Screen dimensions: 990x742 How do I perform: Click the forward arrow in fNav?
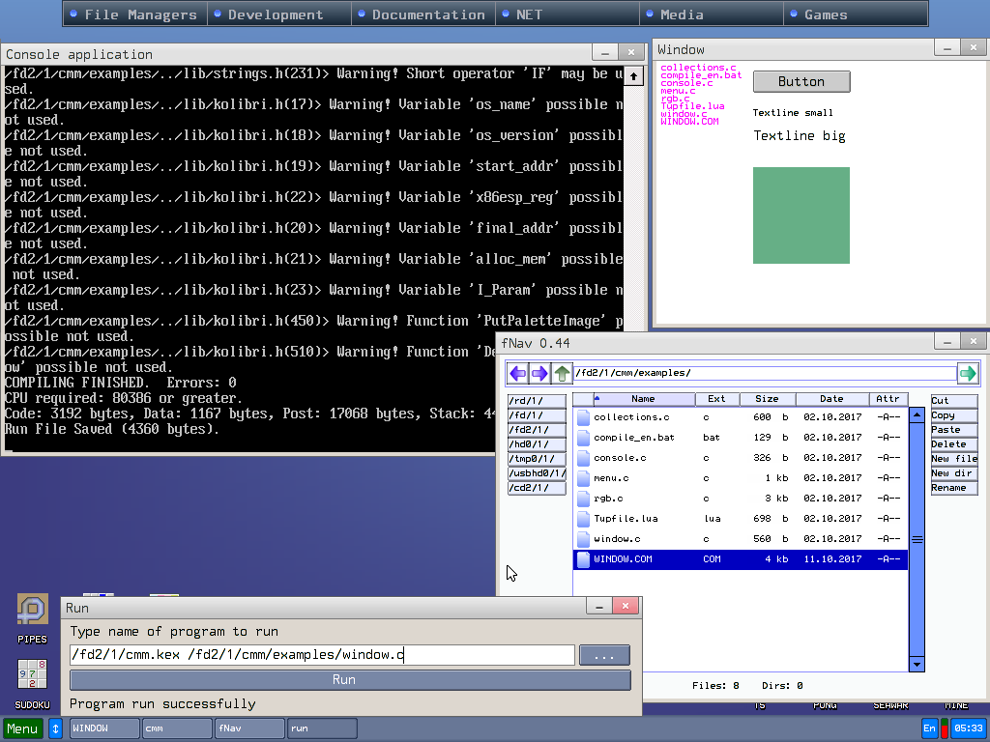point(539,373)
